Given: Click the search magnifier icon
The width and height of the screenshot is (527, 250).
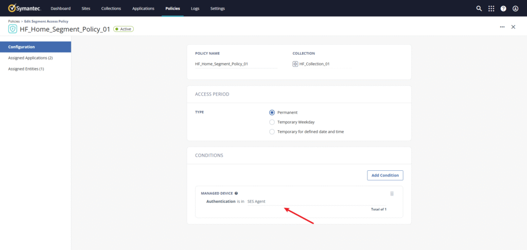Looking at the screenshot, I should 479,8.
